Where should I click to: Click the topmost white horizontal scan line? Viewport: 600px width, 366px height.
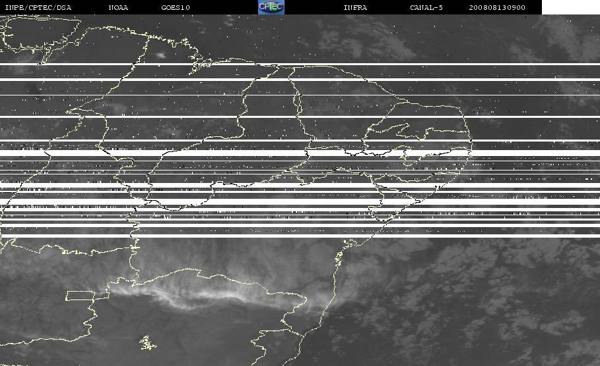pyautogui.click(x=300, y=64)
